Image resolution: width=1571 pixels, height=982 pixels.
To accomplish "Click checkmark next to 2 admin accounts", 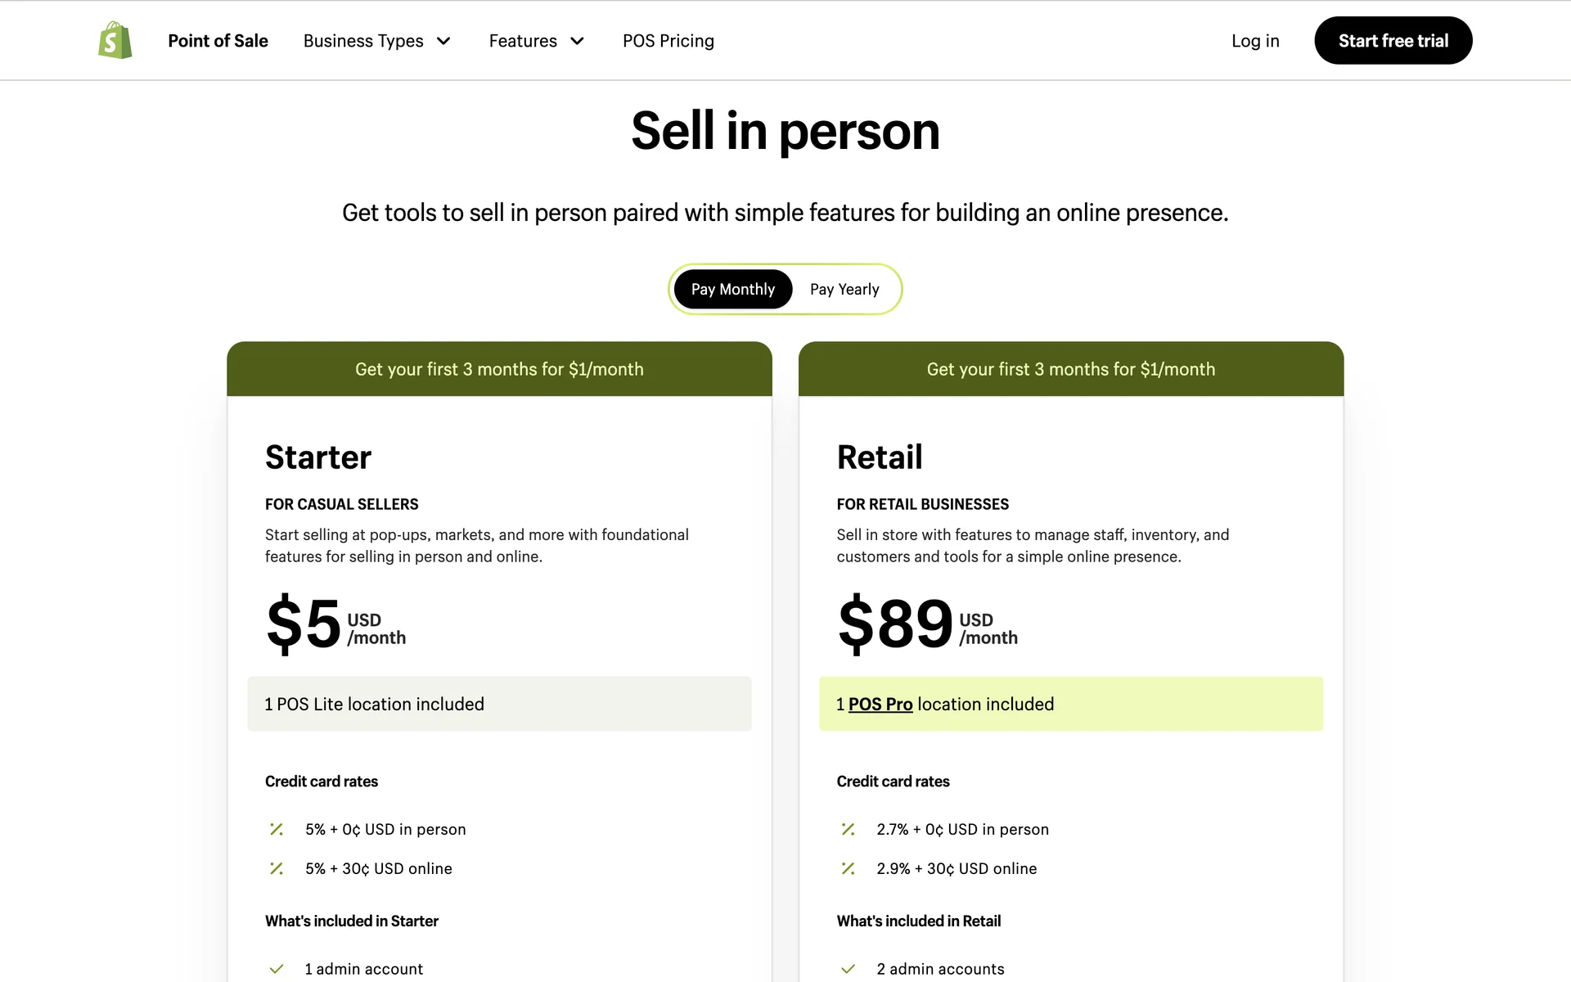I will (x=848, y=969).
